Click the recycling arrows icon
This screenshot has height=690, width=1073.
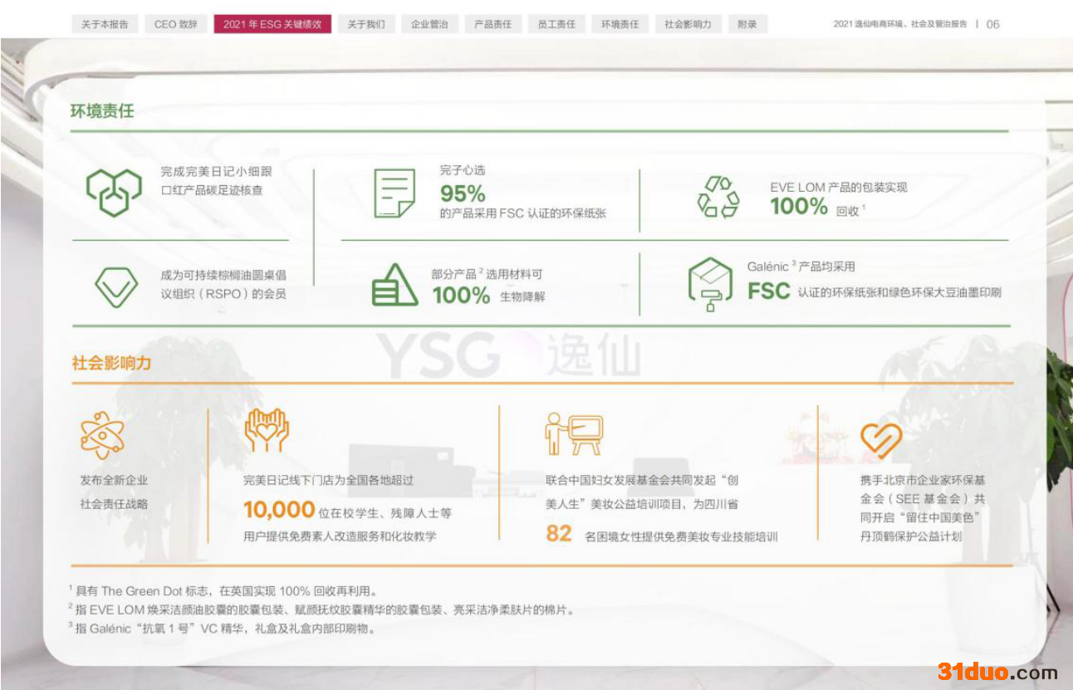[x=718, y=197]
